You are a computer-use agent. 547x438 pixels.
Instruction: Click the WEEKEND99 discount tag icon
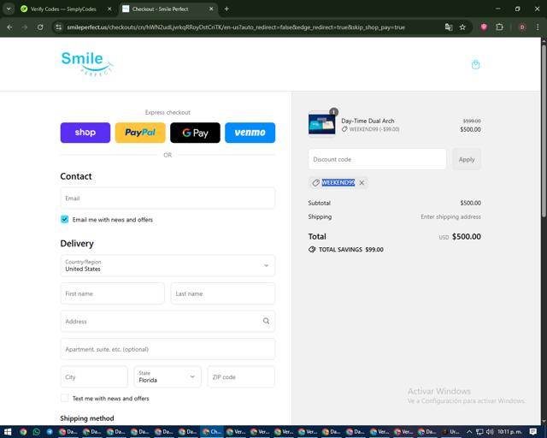click(315, 183)
